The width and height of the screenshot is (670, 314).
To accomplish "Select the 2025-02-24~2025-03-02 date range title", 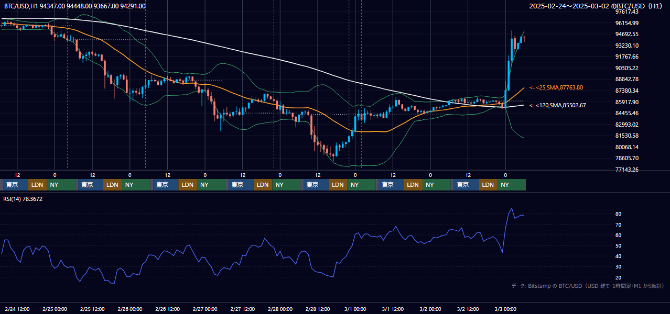I will 597,6.
